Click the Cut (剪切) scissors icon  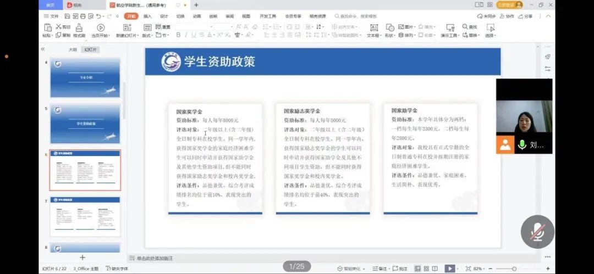pyautogui.click(x=59, y=27)
